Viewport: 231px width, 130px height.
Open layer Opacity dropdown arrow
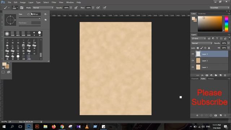228,43
